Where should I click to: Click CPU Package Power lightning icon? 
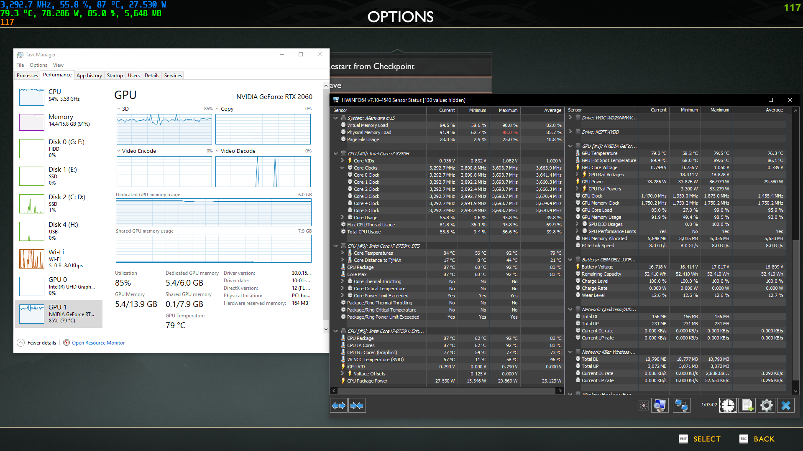pos(343,381)
